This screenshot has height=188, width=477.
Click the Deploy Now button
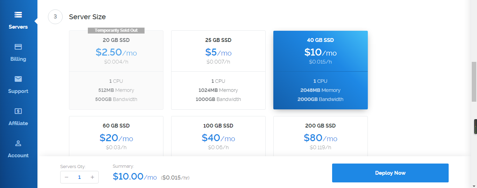pos(390,173)
